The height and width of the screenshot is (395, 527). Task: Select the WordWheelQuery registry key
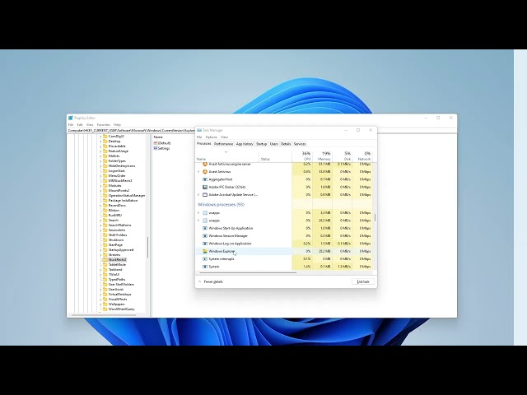[121, 309]
